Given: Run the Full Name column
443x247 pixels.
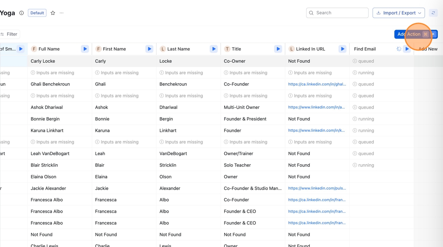Looking at the screenshot, I should click(x=85, y=49).
